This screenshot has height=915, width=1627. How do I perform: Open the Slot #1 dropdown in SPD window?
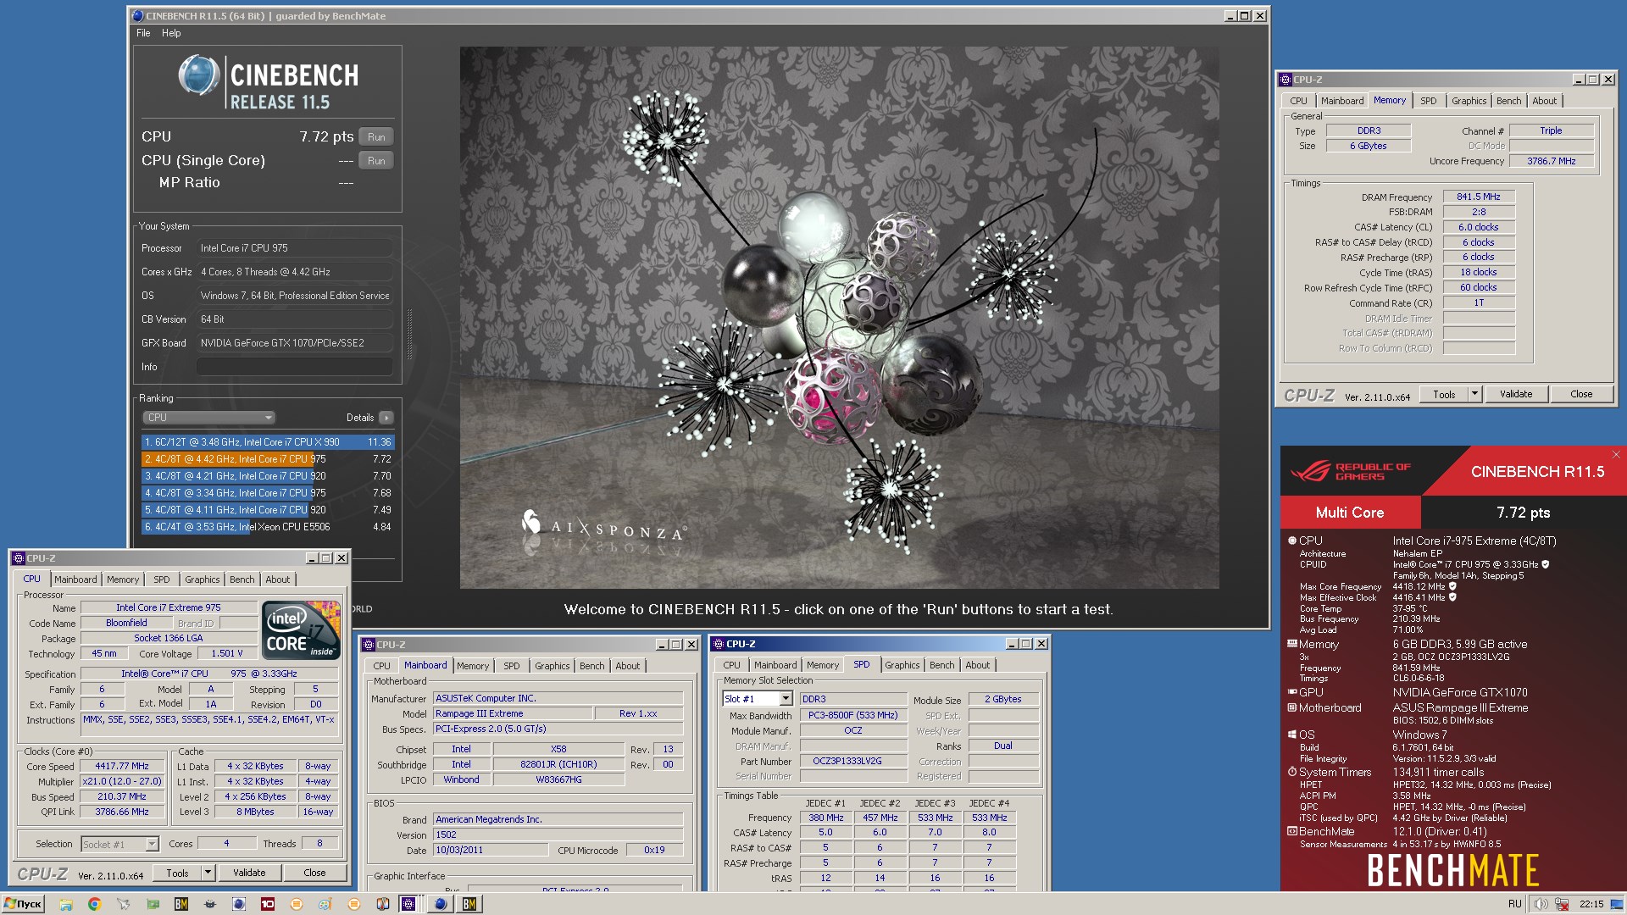pos(786,699)
